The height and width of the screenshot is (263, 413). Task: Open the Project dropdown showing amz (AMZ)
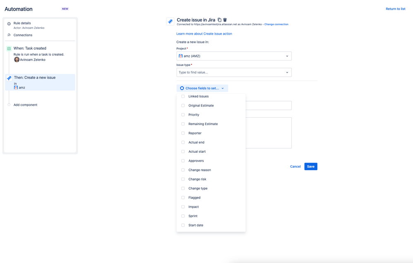pos(234,56)
